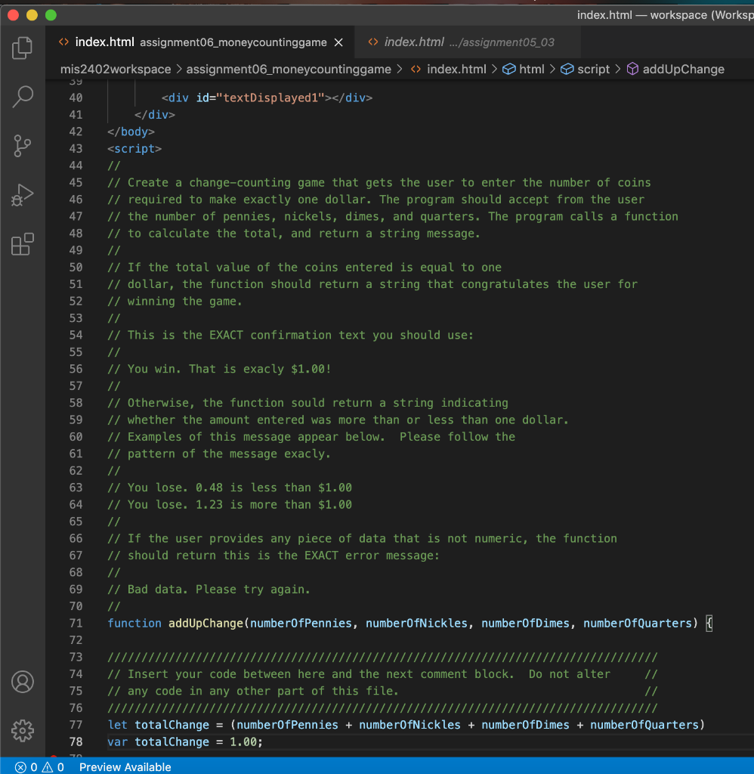Expand the mis2402workspace breadcrumb
The width and height of the screenshot is (754, 774).
pyautogui.click(x=116, y=70)
